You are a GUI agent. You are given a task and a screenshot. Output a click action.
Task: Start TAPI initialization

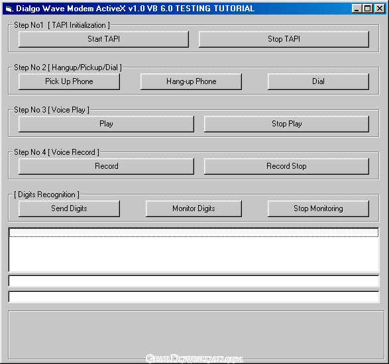tap(103, 39)
